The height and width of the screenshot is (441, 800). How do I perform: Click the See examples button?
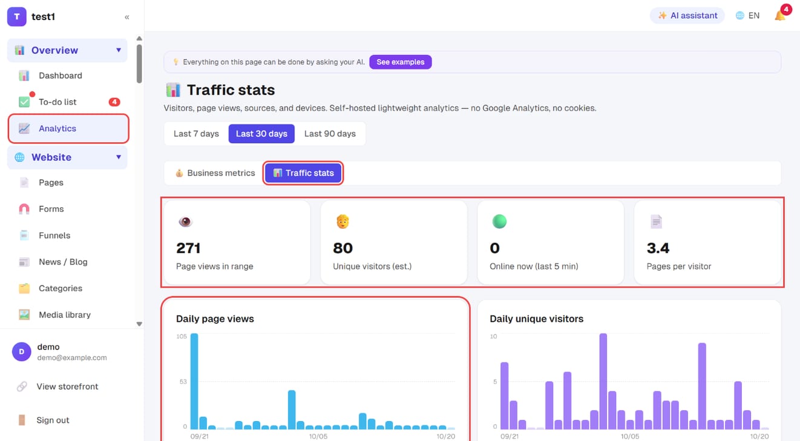401,62
